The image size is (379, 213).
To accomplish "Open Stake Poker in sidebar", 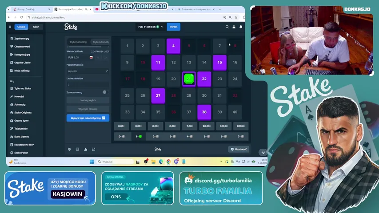I will tap(21, 153).
